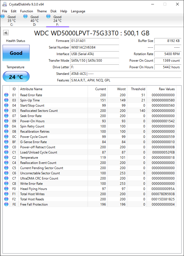Image resolution: width=184 pixels, height=256 pixels.
Task: Select the Head Flying Hours attribute name
Action: [x=34, y=189]
